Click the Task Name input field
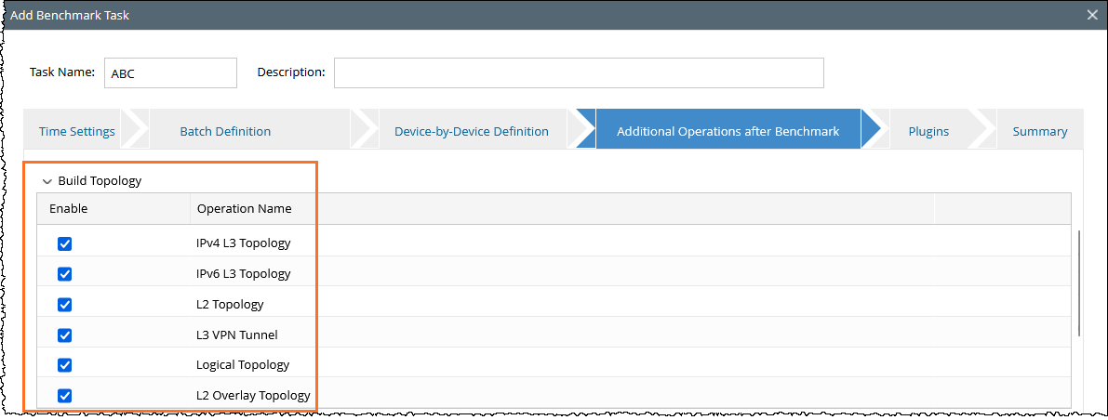 170,72
